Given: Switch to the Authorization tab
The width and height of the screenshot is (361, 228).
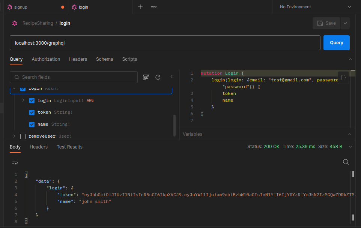Looking at the screenshot, I should 46,59.
